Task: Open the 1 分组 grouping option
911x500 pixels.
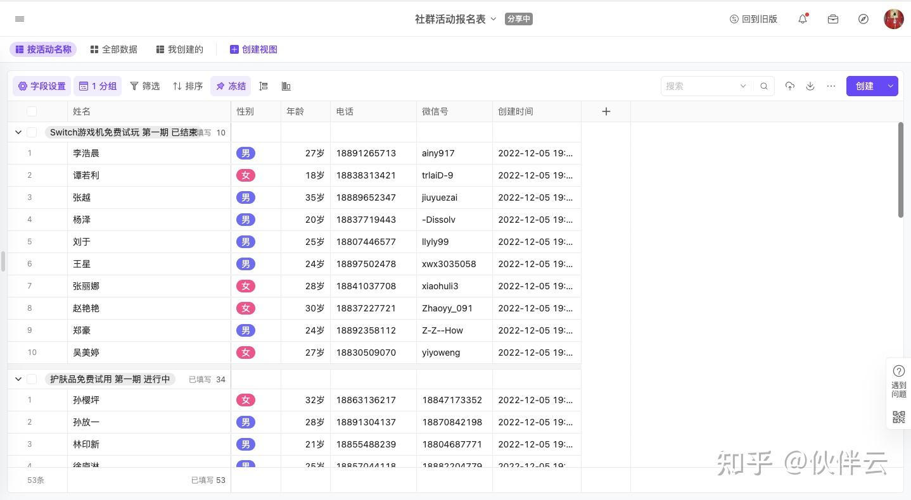Action: click(98, 86)
